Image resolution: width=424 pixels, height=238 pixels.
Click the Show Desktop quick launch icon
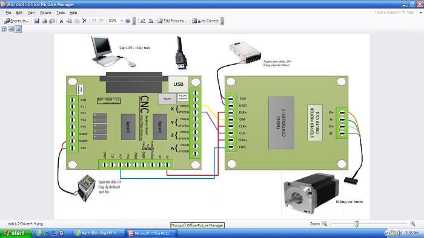tap(54, 233)
